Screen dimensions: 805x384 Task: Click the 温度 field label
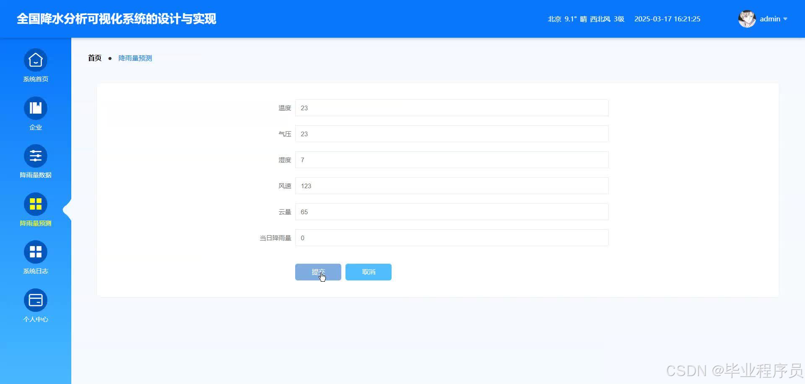(285, 108)
